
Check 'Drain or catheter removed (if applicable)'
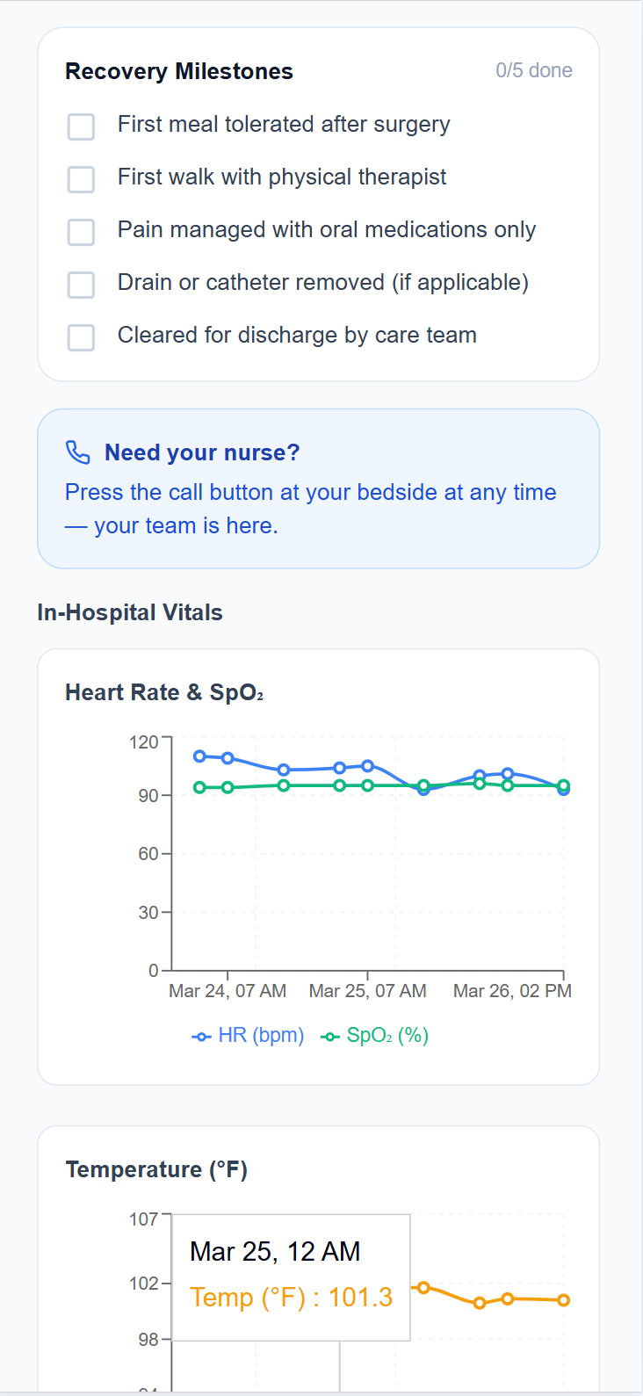click(81, 285)
